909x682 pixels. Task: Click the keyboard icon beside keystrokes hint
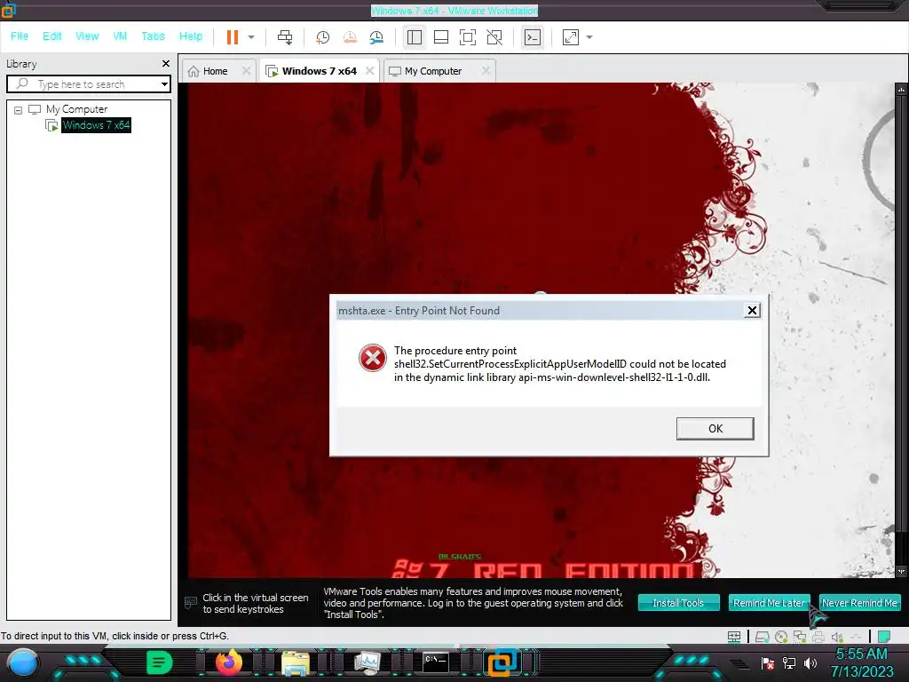[x=190, y=603]
